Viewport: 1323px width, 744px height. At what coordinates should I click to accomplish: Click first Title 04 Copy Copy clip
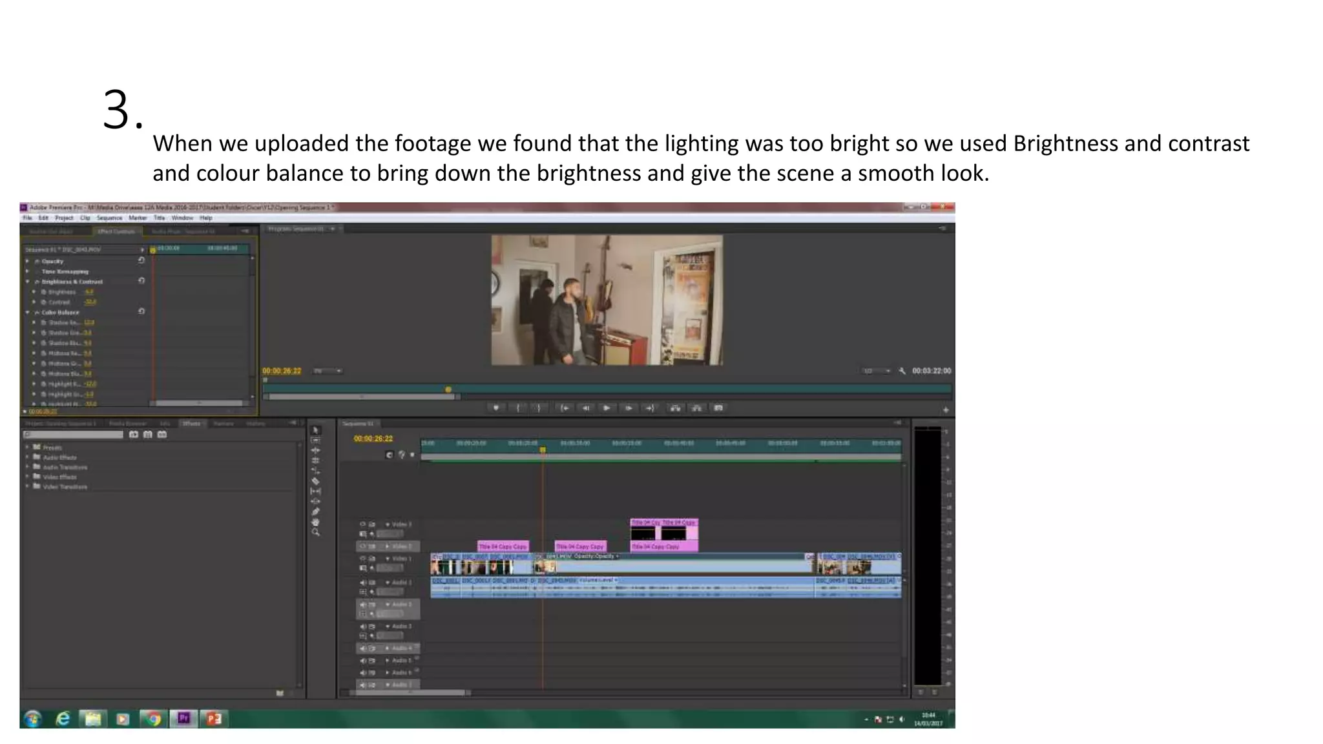click(x=503, y=546)
